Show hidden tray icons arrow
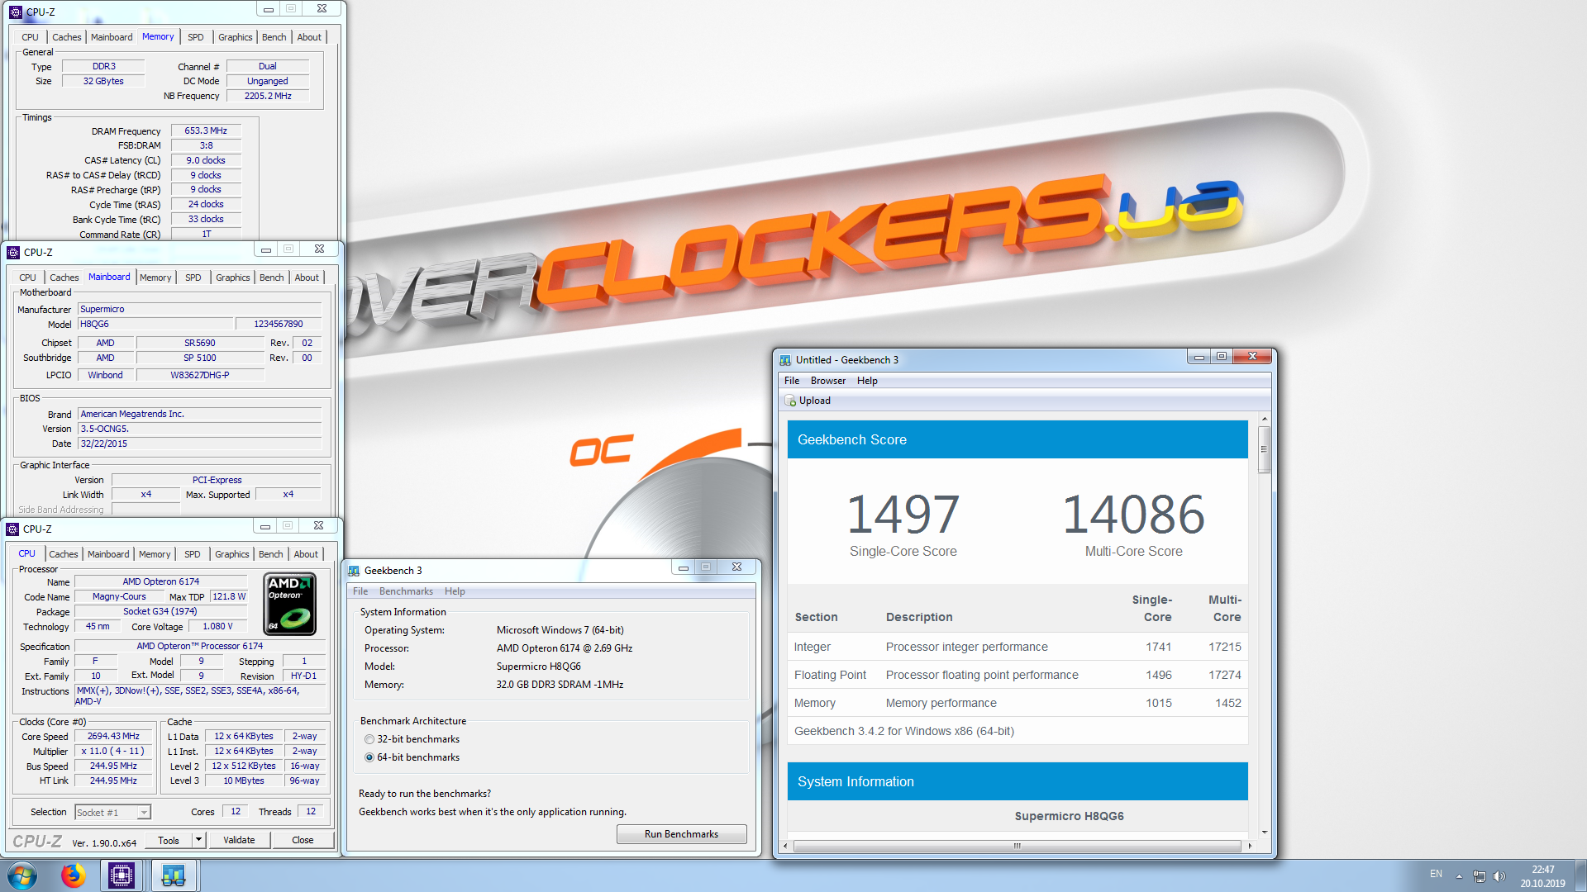This screenshot has height=892, width=1587. click(x=1459, y=875)
